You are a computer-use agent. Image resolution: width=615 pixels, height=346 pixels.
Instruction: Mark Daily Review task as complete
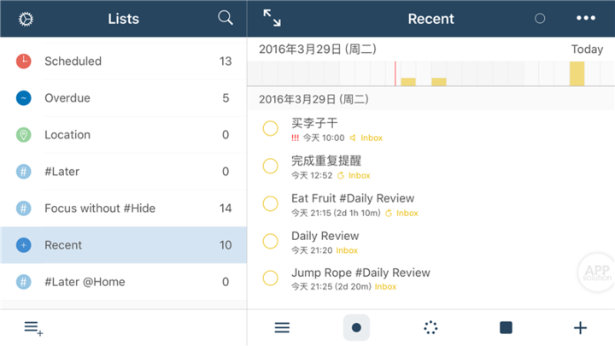click(271, 242)
